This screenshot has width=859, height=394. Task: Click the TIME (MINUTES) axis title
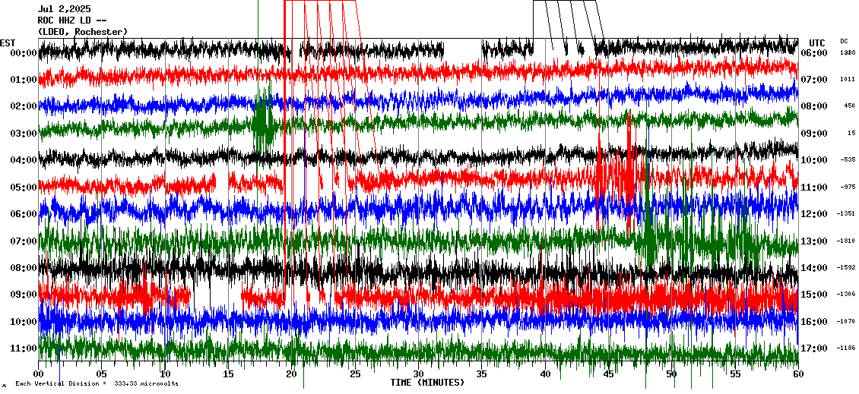(x=427, y=383)
